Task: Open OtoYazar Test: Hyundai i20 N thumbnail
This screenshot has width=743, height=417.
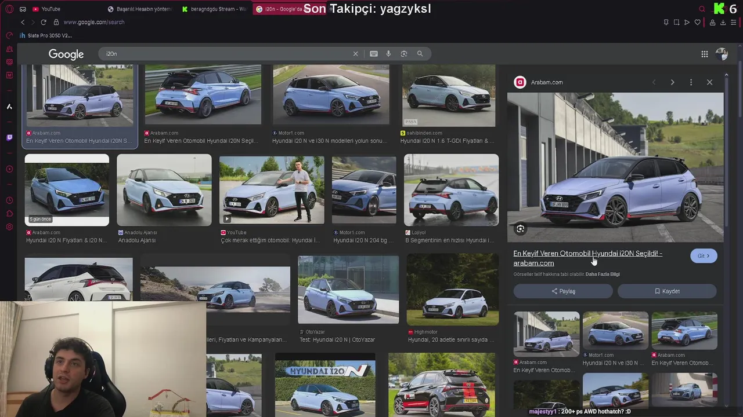Action: point(348,290)
